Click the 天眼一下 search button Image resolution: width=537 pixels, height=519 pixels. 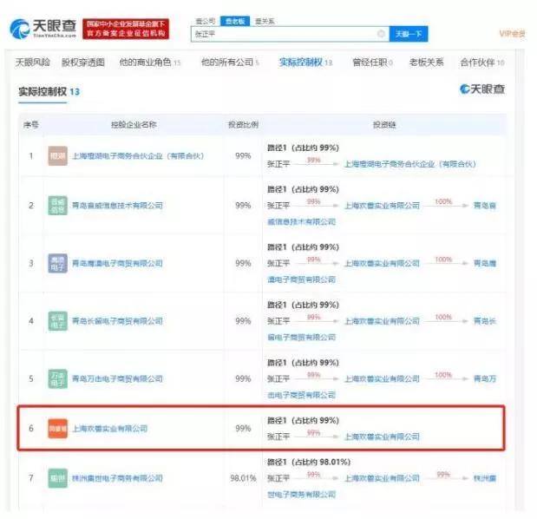click(x=409, y=34)
